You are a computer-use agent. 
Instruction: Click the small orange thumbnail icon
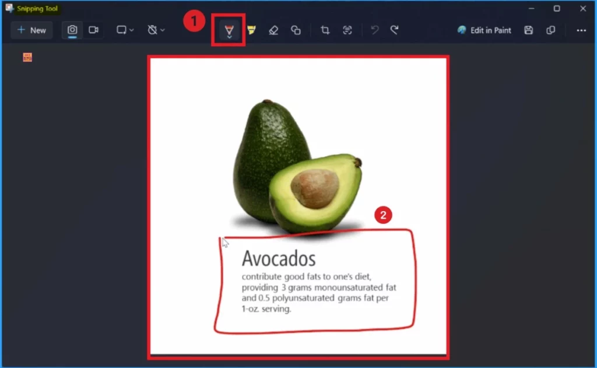tap(27, 57)
